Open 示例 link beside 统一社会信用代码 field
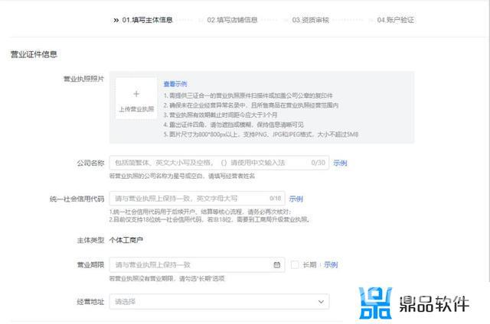490x324 pixels. (296, 199)
